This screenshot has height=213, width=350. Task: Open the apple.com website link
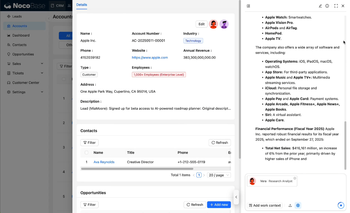point(150,58)
